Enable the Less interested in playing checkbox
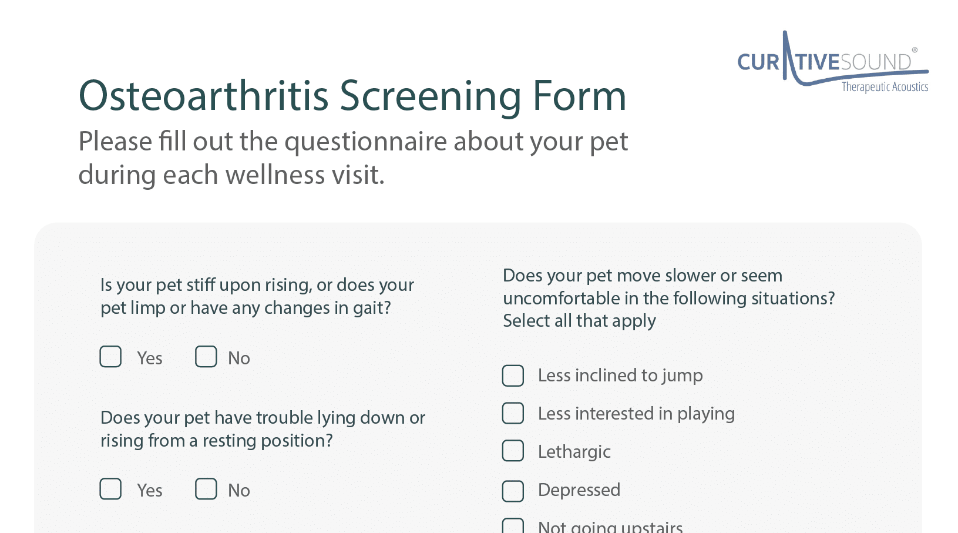958x533 pixels. (x=513, y=413)
